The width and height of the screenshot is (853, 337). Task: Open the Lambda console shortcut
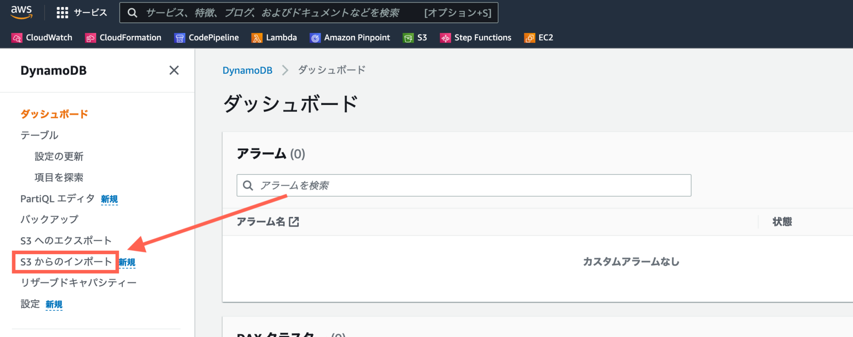[274, 37]
